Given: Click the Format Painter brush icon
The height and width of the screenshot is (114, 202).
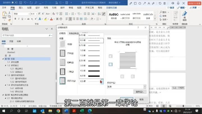Looking at the screenshot, I should [9, 20].
